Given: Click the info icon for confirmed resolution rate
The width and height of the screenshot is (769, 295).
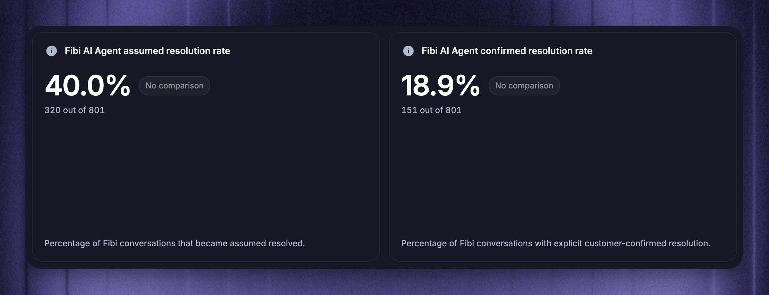Looking at the screenshot, I should [408, 51].
